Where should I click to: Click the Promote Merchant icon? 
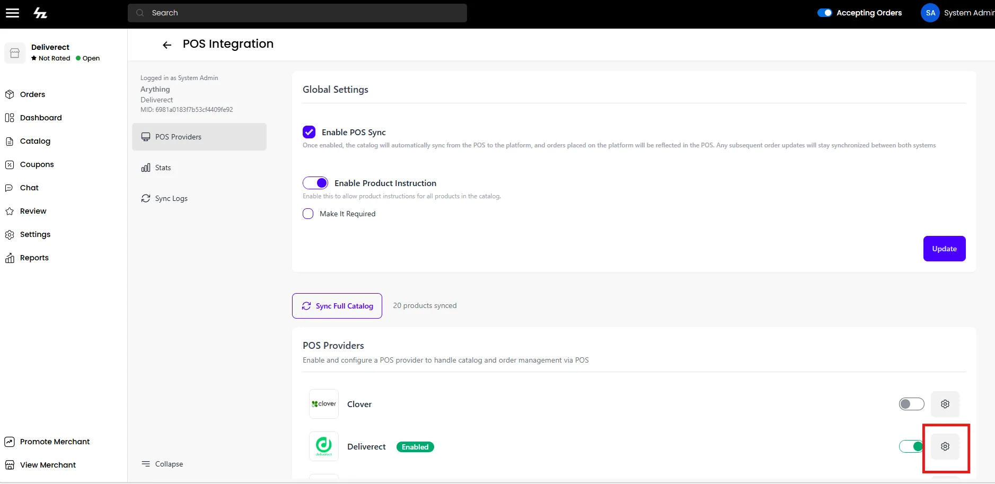click(10, 442)
